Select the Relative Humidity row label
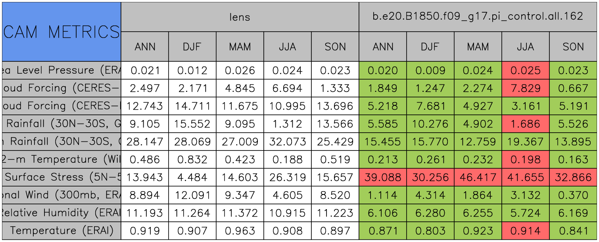The height and width of the screenshot is (242, 599). (x=61, y=213)
